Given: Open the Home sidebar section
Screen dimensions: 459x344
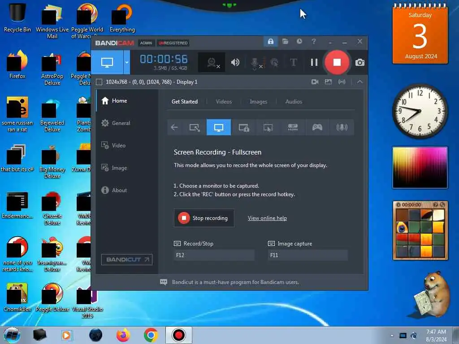Looking at the screenshot, I should pyautogui.click(x=127, y=101).
